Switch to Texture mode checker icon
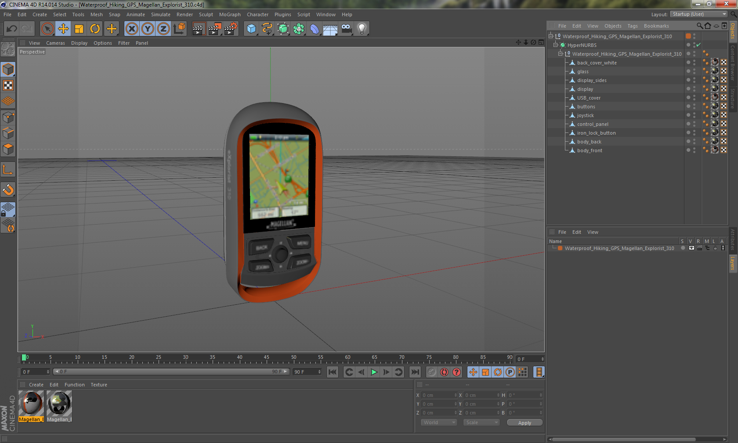This screenshot has width=738, height=443. coord(8,85)
